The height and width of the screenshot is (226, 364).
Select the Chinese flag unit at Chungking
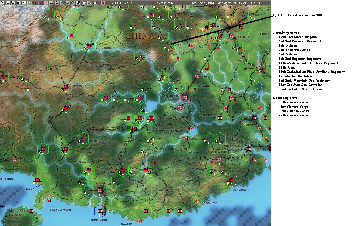pyautogui.click(x=88, y=45)
